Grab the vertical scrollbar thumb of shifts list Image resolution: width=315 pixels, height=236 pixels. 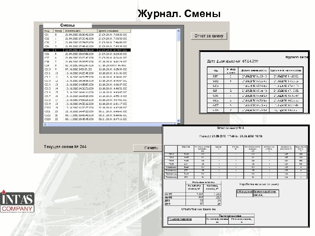(178, 36)
